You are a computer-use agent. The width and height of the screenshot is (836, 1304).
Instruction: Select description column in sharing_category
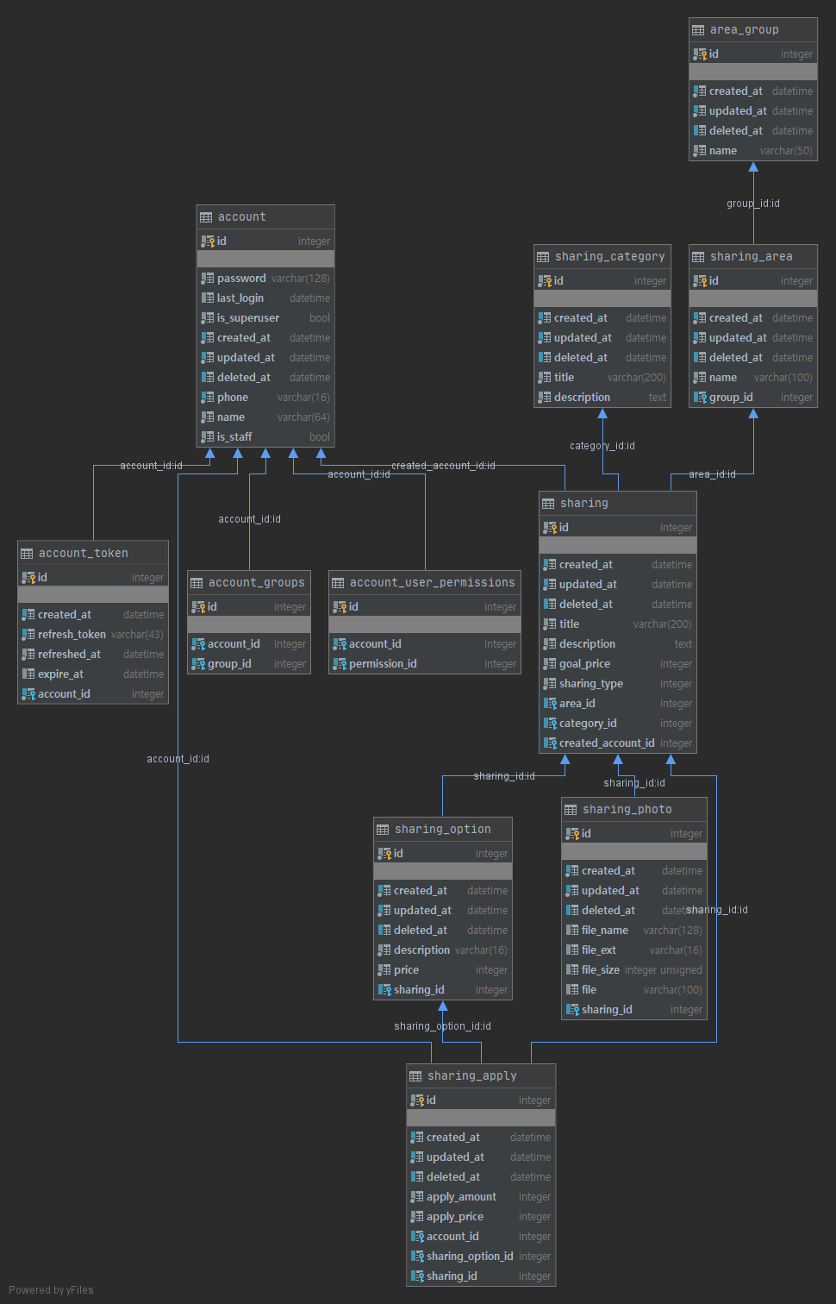pyautogui.click(x=602, y=398)
